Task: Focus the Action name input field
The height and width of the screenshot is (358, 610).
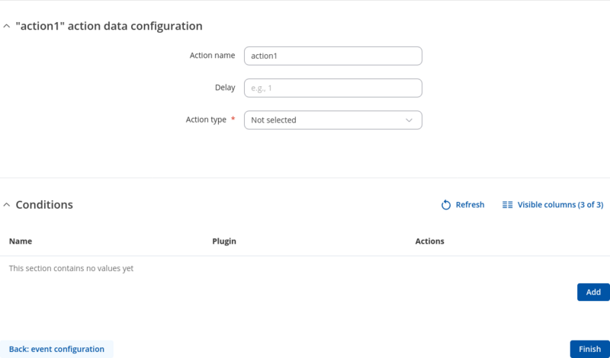Action: pyautogui.click(x=332, y=56)
